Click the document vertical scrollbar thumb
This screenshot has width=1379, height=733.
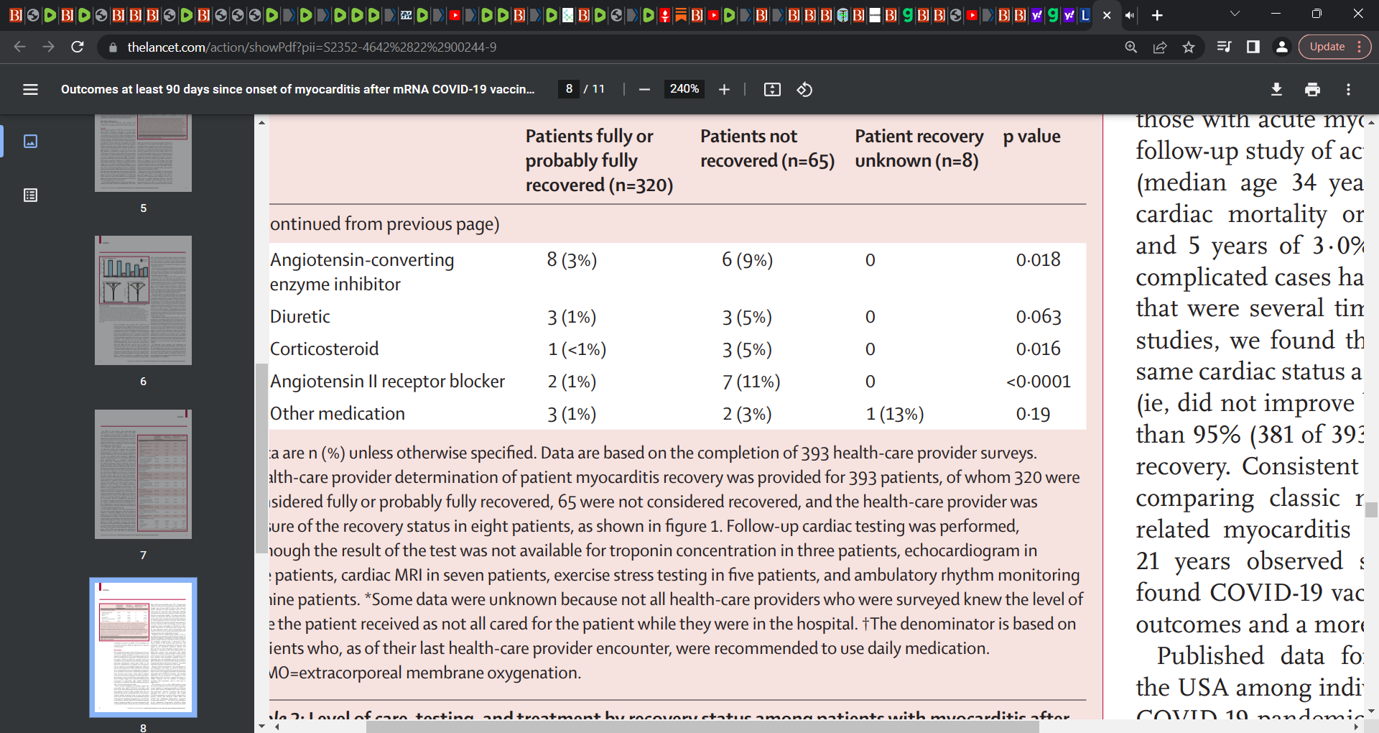1372,510
